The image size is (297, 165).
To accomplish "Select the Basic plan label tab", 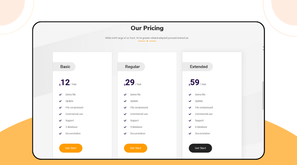I will [x=65, y=67].
